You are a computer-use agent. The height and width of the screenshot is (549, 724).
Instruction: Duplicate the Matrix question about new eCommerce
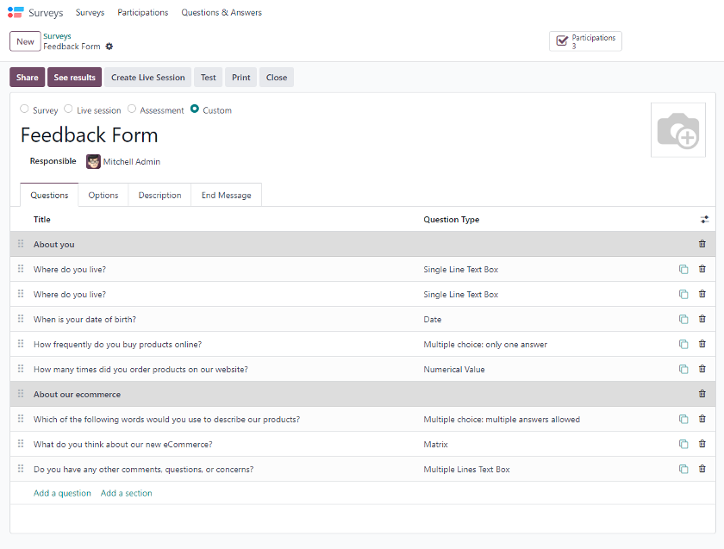pyautogui.click(x=683, y=445)
